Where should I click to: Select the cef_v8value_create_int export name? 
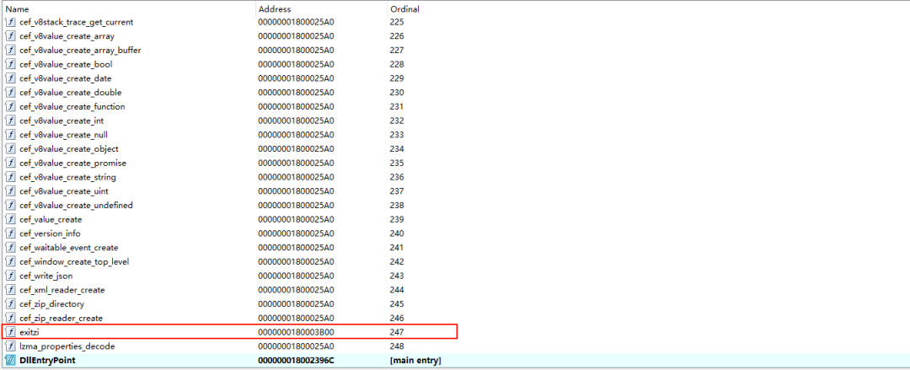(62, 121)
